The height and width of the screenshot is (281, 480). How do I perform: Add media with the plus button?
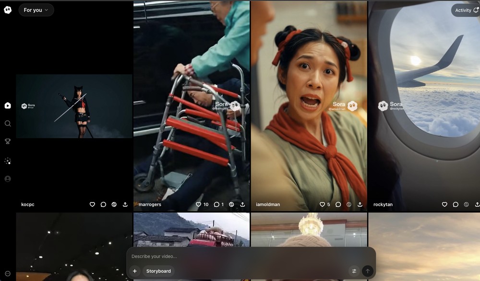click(135, 271)
